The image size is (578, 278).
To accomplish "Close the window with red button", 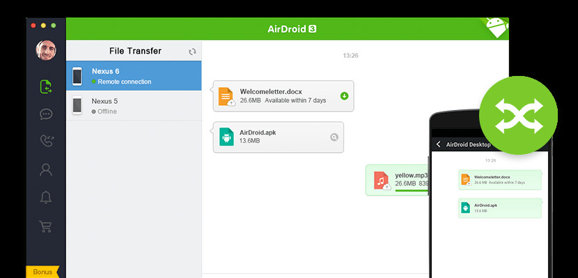I will point(33,26).
